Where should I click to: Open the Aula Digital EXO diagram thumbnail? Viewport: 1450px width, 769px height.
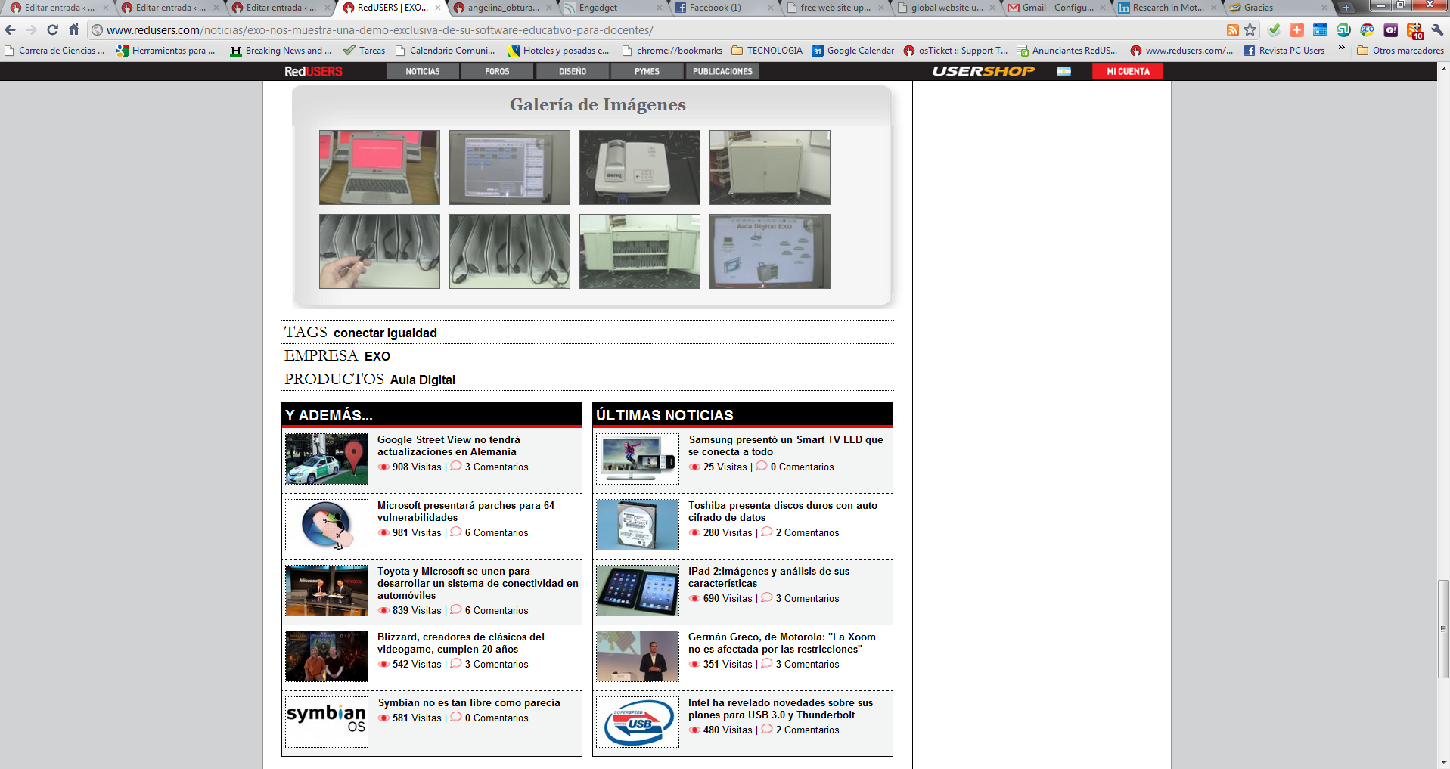[770, 251]
